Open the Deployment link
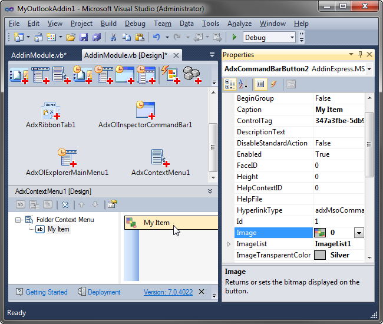The image size is (383, 324). 104,292
